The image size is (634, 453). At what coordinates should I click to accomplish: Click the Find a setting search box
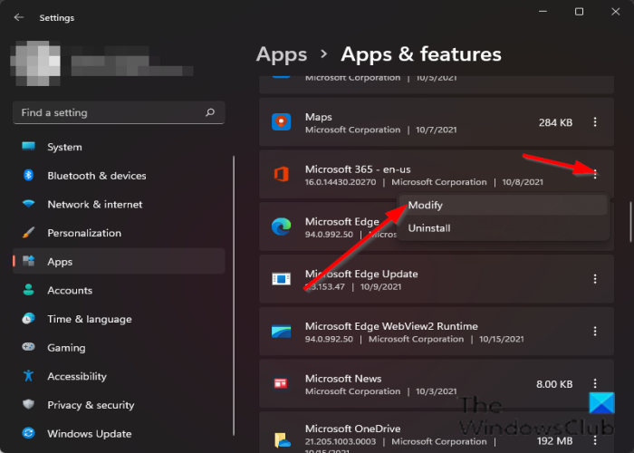[109, 113]
